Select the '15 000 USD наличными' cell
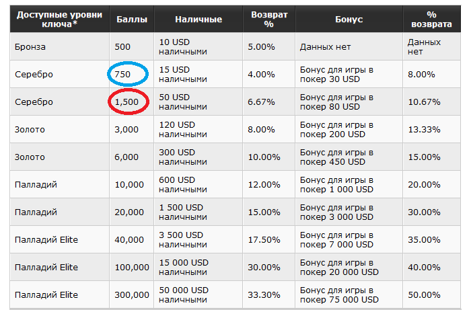Viewport: 469px width, 318px height. pyautogui.click(x=185, y=267)
